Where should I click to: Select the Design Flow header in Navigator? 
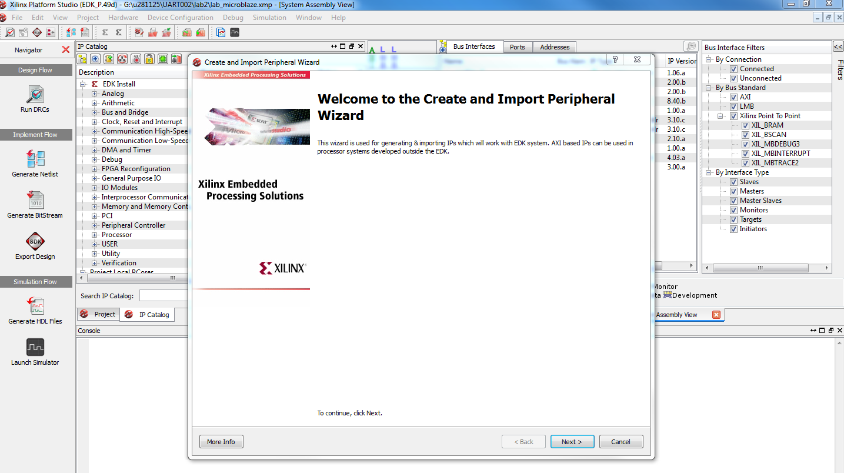[x=35, y=70]
